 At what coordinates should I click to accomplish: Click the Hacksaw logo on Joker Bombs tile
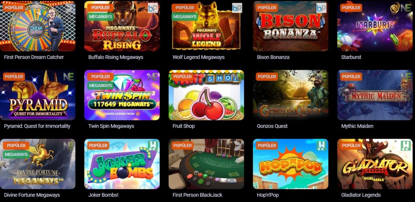tap(153, 146)
